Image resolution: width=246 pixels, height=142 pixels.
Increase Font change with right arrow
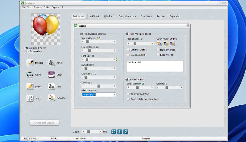click(x=152, y=43)
